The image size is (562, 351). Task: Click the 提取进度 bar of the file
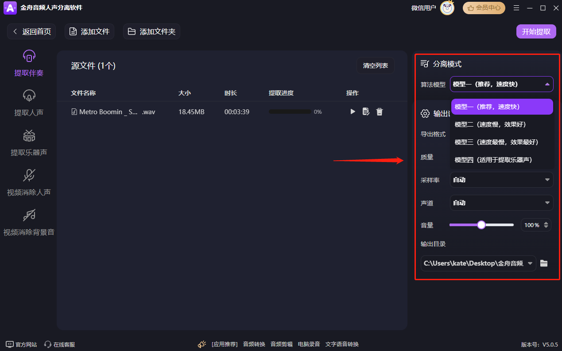(x=290, y=112)
